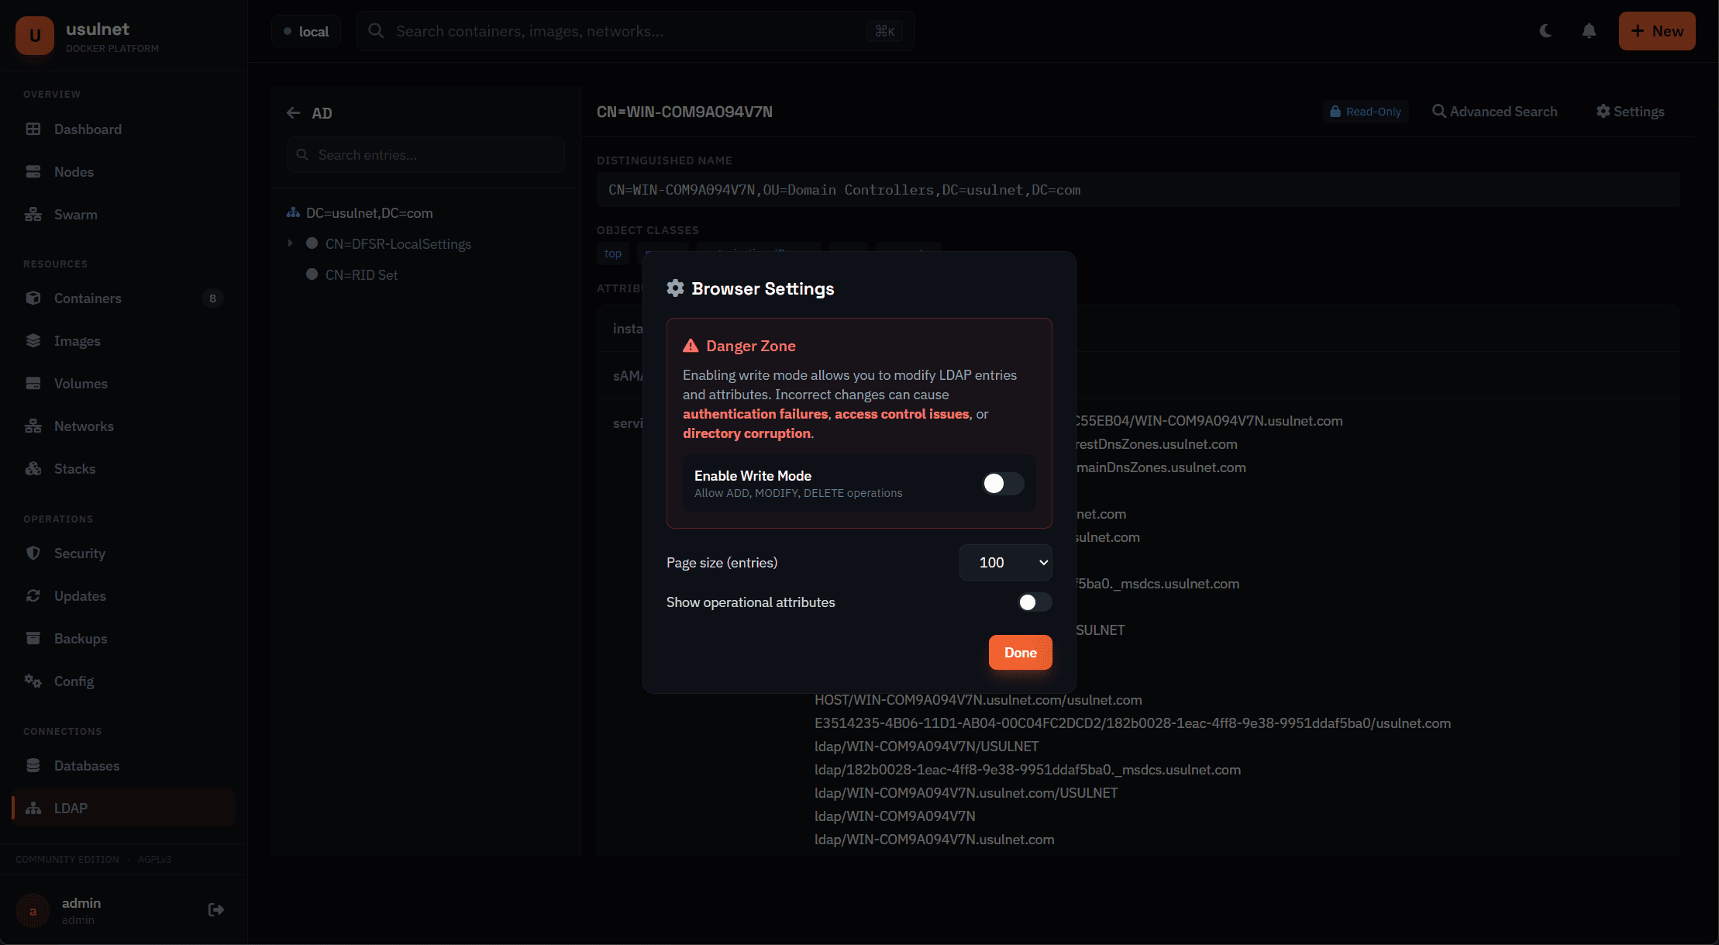Open Advanced Search
Image resolution: width=1719 pixels, height=945 pixels.
click(x=1496, y=111)
